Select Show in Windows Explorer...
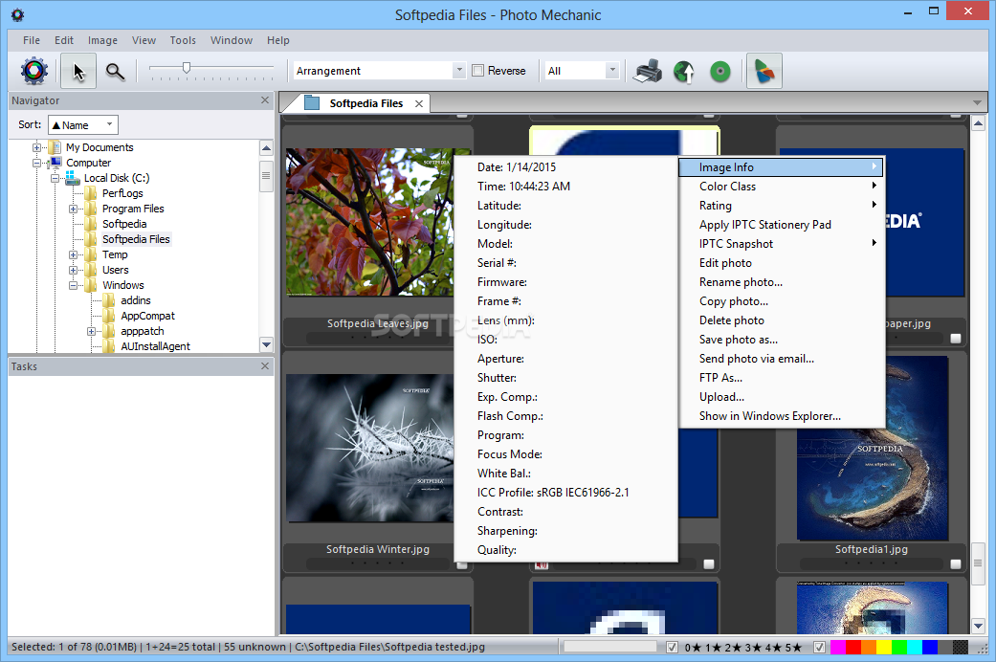The height and width of the screenshot is (662, 996). 782,415
